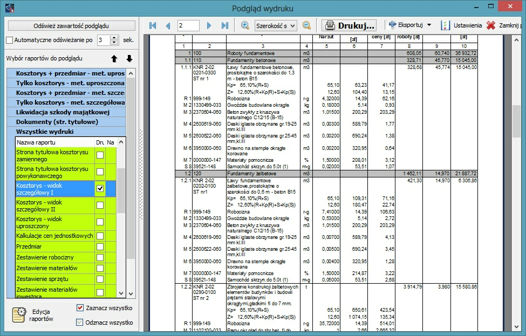
Task: Click Fundamenty żelbetowe row in preview
Action: [x=326, y=174]
